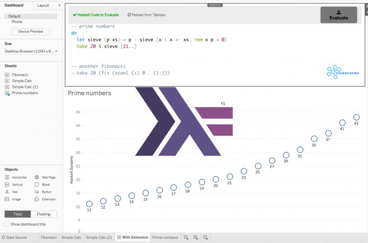Click the Fibonacci sheet icon
The width and height of the screenshot is (368, 243).
(x=7, y=74)
